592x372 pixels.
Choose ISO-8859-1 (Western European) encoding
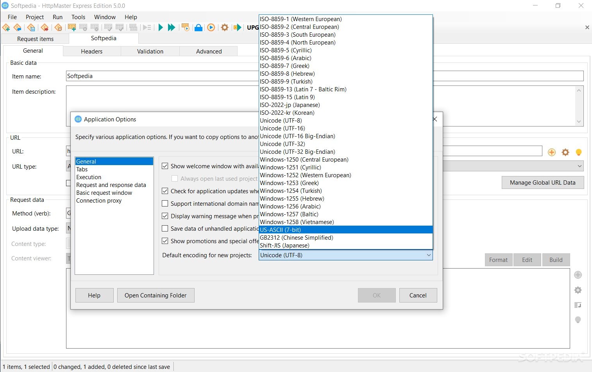pyautogui.click(x=346, y=19)
